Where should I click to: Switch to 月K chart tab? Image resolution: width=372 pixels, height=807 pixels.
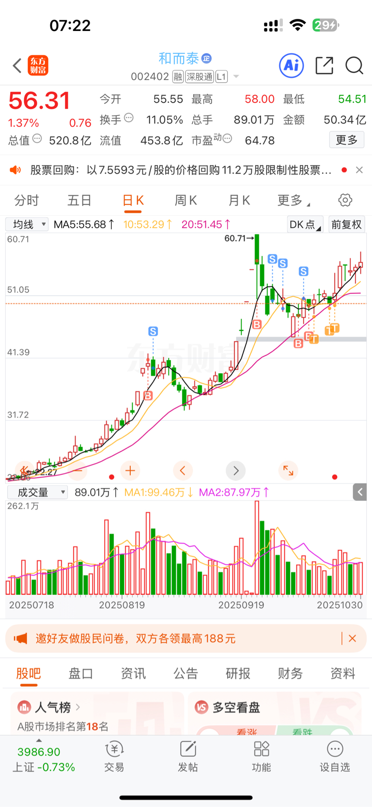coord(239,200)
